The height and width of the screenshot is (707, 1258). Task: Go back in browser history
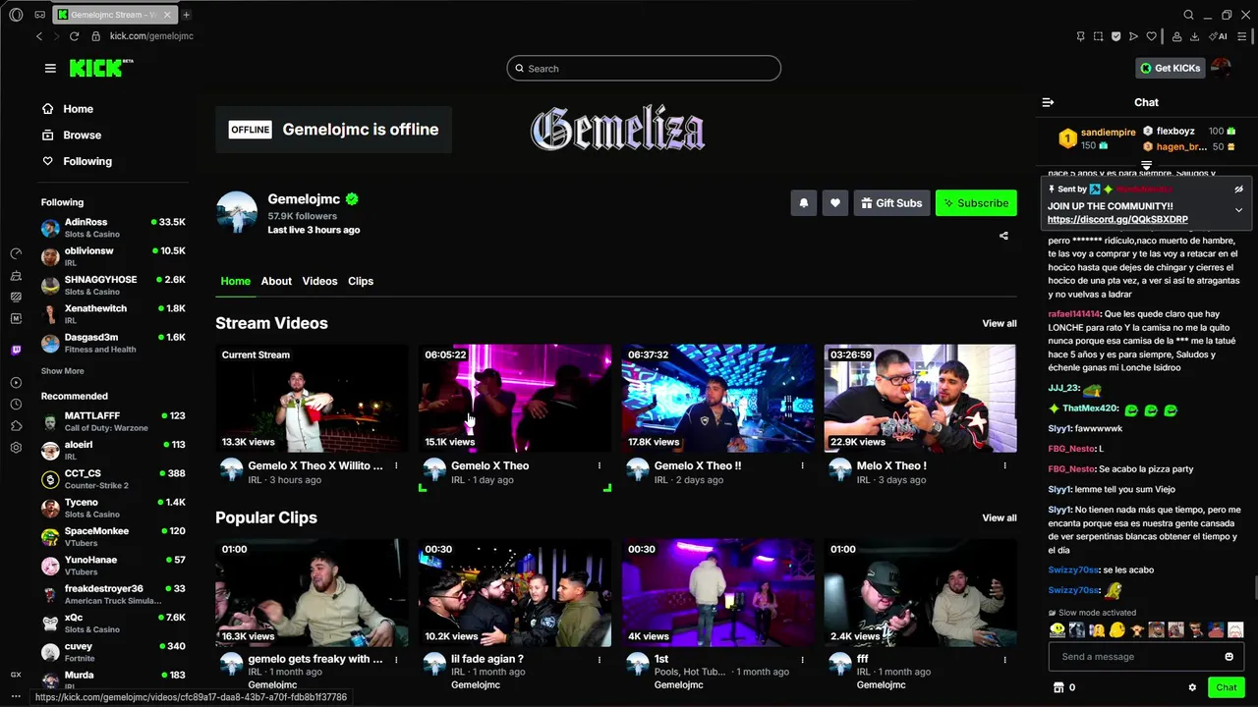point(39,36)
